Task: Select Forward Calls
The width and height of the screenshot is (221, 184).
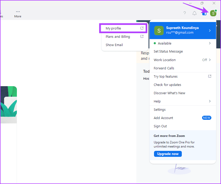Action: (x=164, y=68)
